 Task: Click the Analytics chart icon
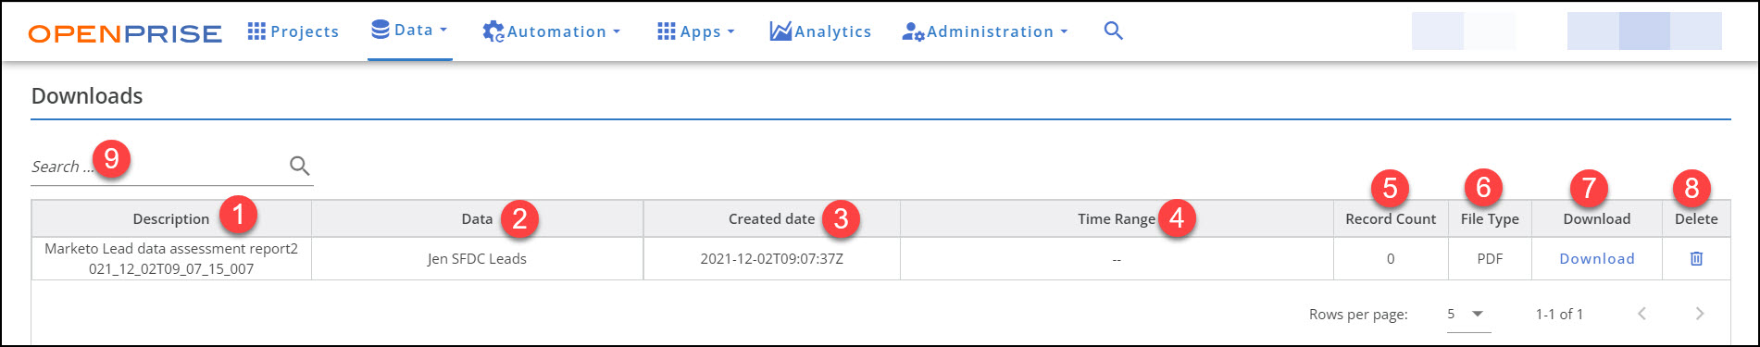tap(780, 31)
